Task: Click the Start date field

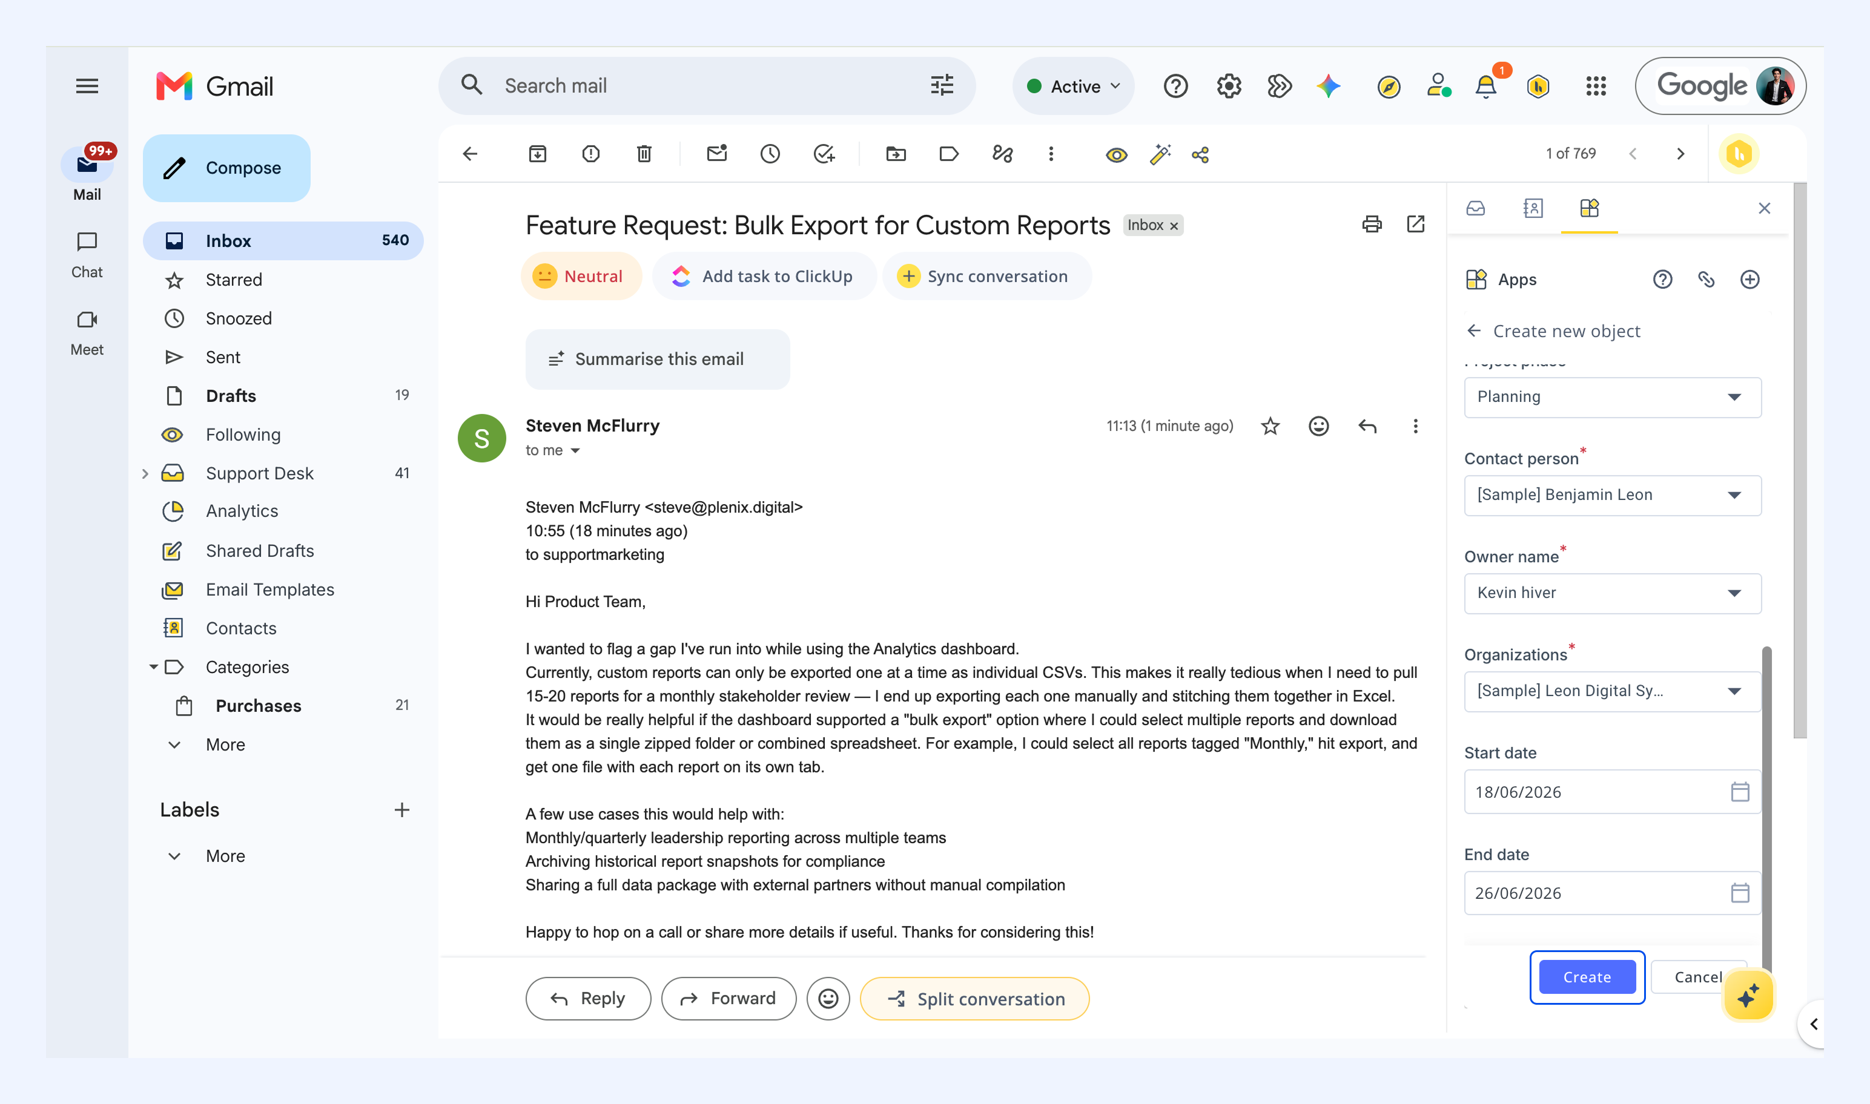Action: (x=1613, y=792)
